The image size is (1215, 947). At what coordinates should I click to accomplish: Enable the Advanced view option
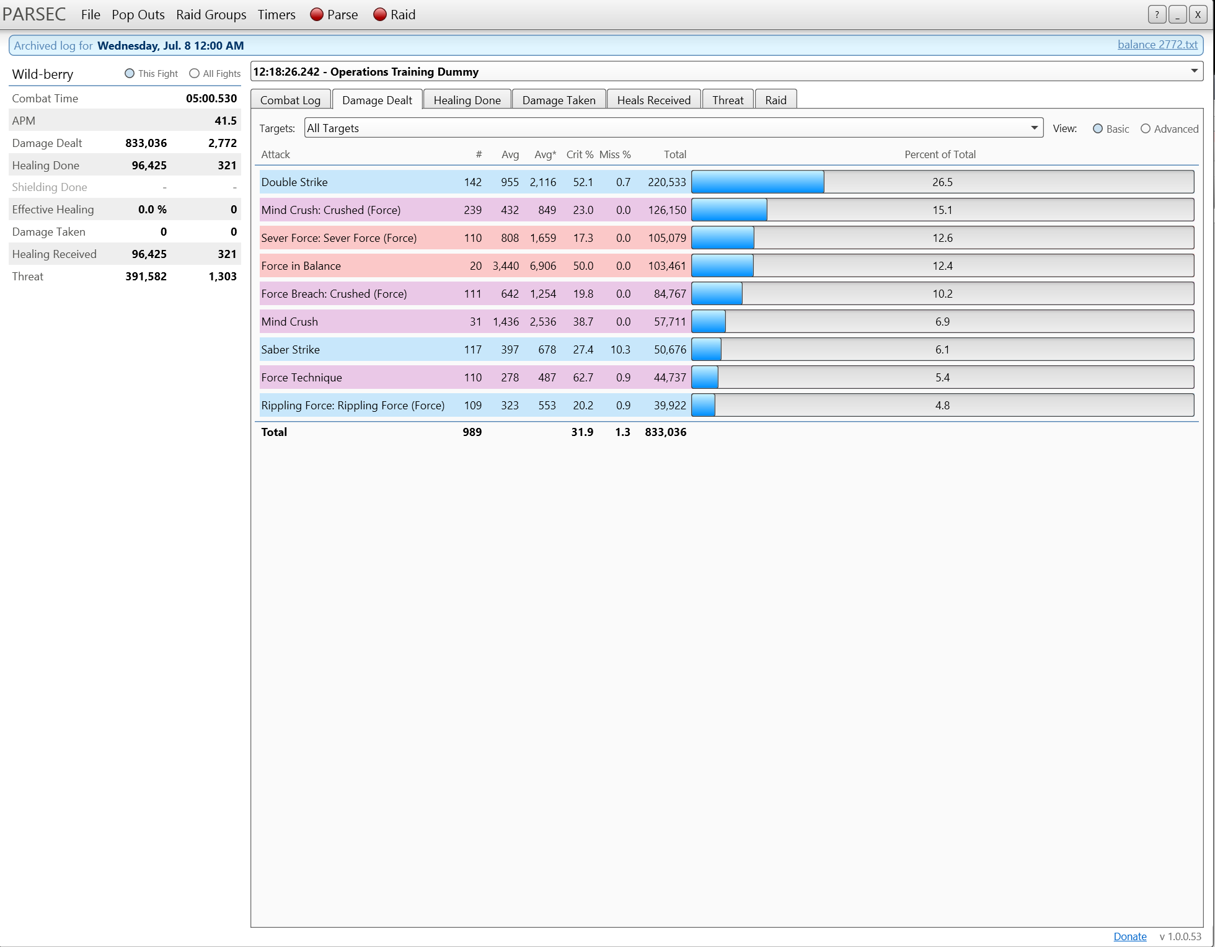[1146, 129]
